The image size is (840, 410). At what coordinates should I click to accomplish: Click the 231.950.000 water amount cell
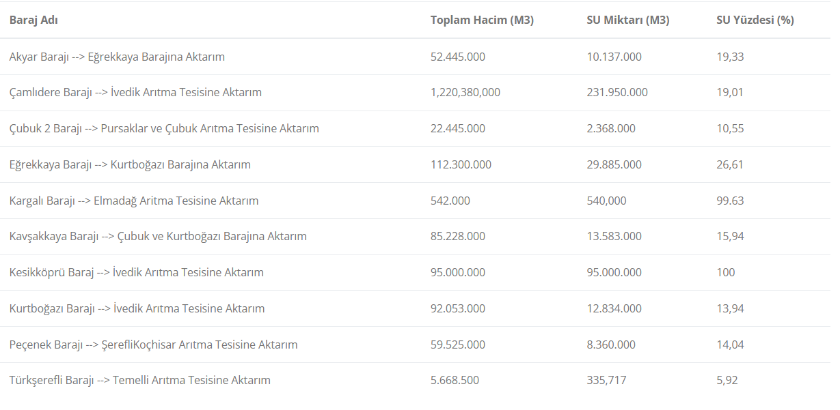pyautogui.click(x=617, y=92)
